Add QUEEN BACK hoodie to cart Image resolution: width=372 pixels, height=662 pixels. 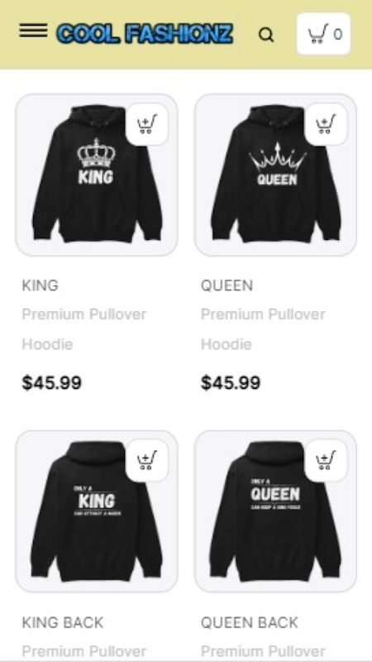(x=326, y=460)
